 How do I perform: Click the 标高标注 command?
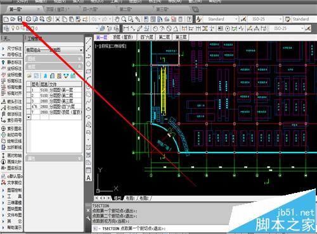point(12,81)
